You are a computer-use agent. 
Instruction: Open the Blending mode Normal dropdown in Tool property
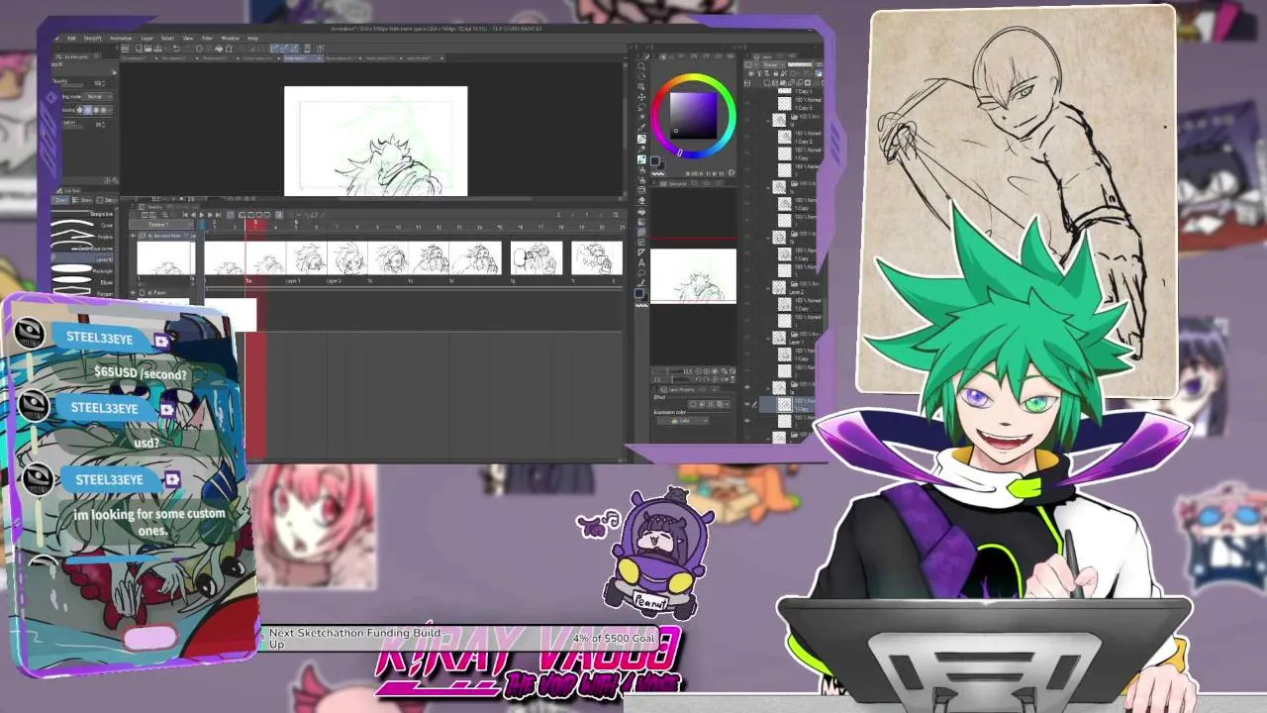coord(98,96)
